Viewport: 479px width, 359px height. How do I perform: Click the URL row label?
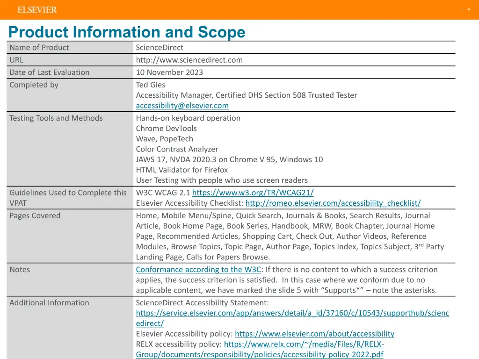click(16, 60)
